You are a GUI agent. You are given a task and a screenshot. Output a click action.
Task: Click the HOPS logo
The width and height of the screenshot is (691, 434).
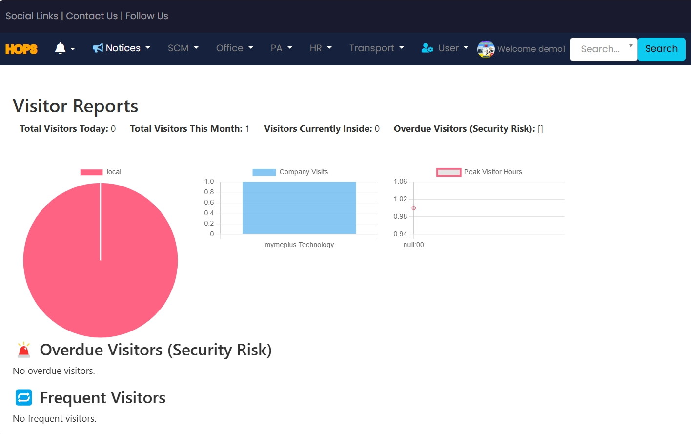point(21,49)
